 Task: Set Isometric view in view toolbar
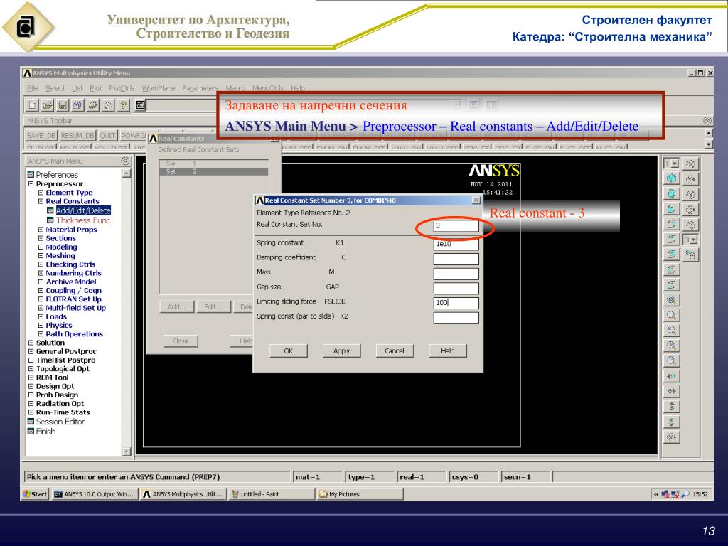[x=671, y=178]
